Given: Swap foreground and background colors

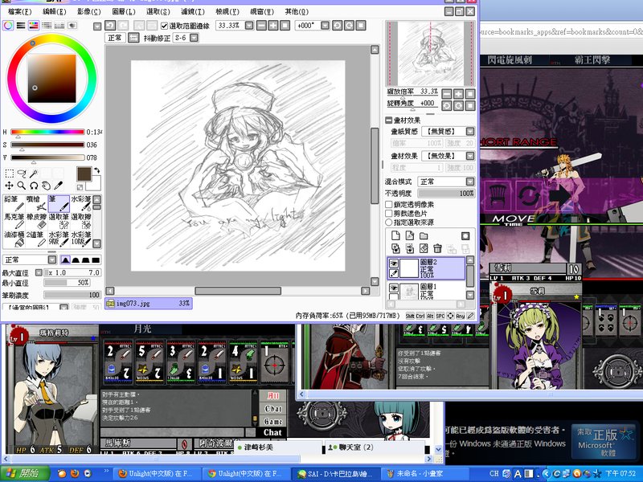Looking at the screenshot, I should (96, 170).
